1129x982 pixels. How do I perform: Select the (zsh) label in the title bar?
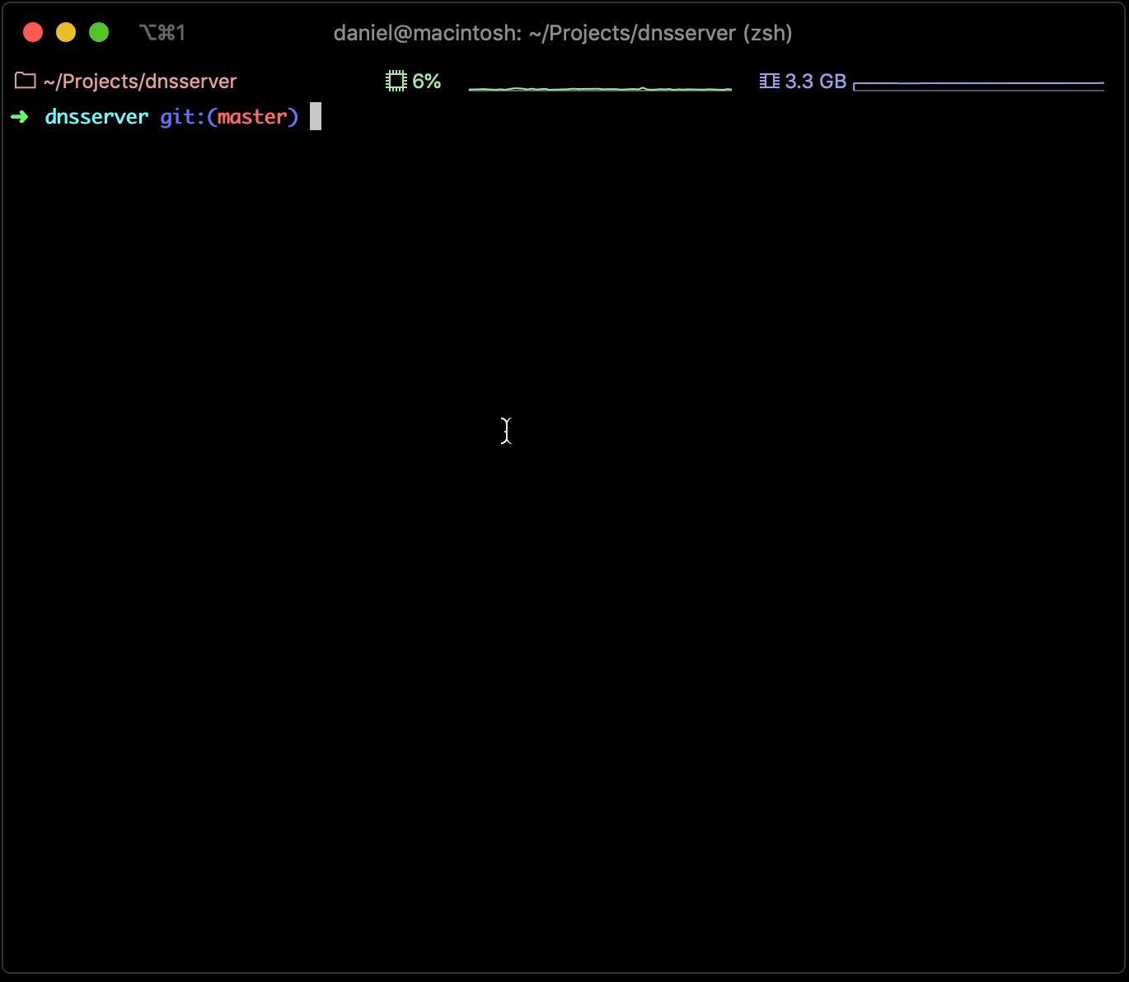(770, 33)
